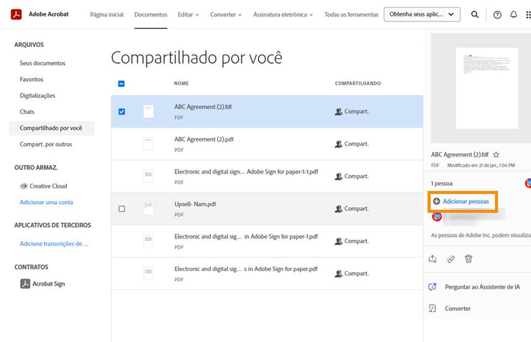Image resolution: width=531 pixels, height=342 pixels.
Task: Clear the select-all checkbox above the list
Action: pyautogui.click(x=121, y=83)
